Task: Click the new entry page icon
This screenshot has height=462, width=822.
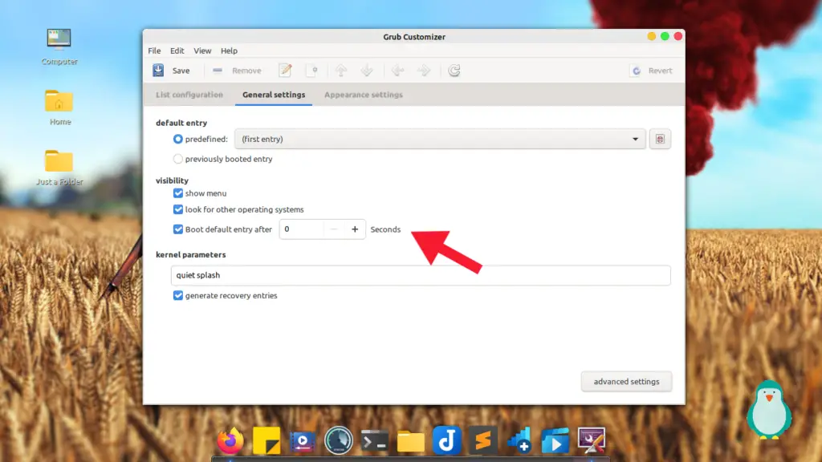Action: point(312,71)
